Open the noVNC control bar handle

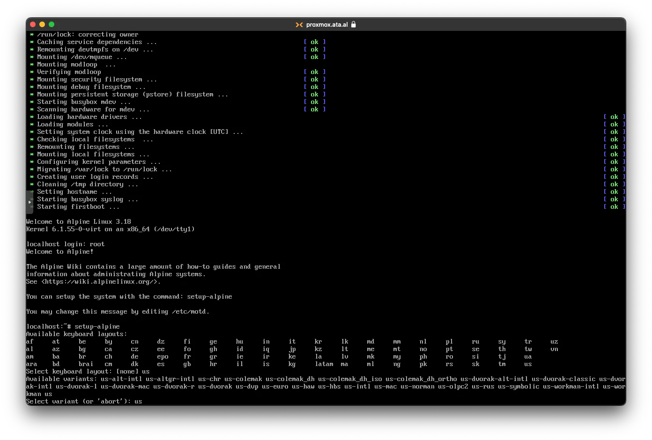[30, 202]
